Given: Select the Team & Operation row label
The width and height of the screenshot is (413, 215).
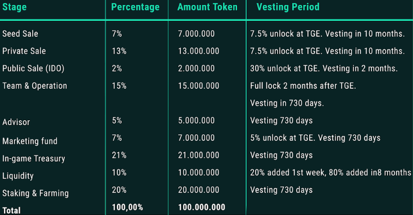Looking at the screenshot, I should (x=35, y=86).
